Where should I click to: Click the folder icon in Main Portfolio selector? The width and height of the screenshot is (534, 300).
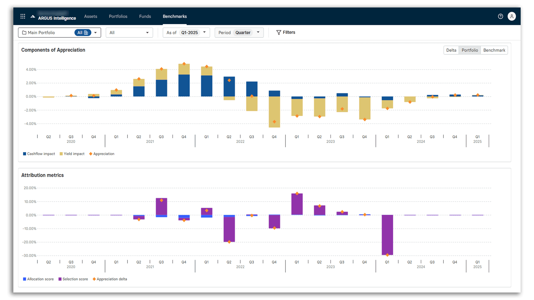coord(24,32)
